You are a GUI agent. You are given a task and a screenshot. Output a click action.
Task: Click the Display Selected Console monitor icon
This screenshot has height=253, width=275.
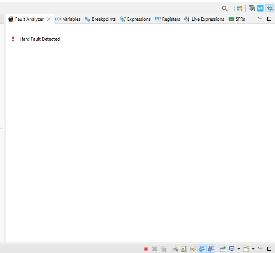[232, 249]
